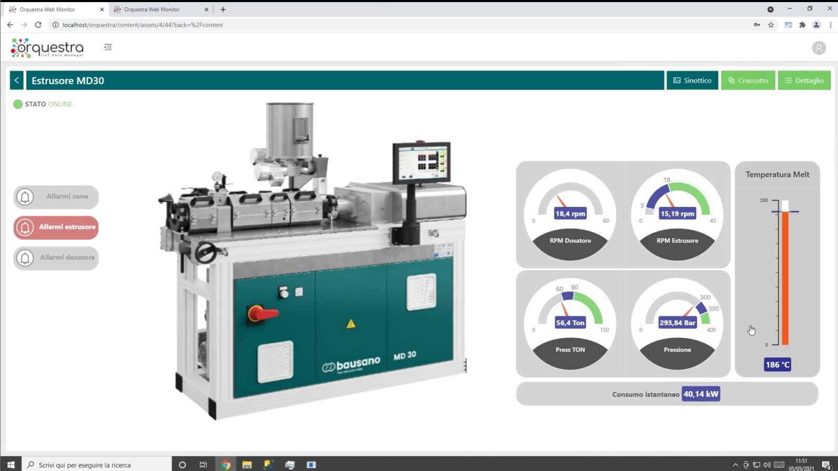The height and width of the screenshot is (471, 838).
Task: Click the Windows taskbar search box
Action: pos(97,465)
